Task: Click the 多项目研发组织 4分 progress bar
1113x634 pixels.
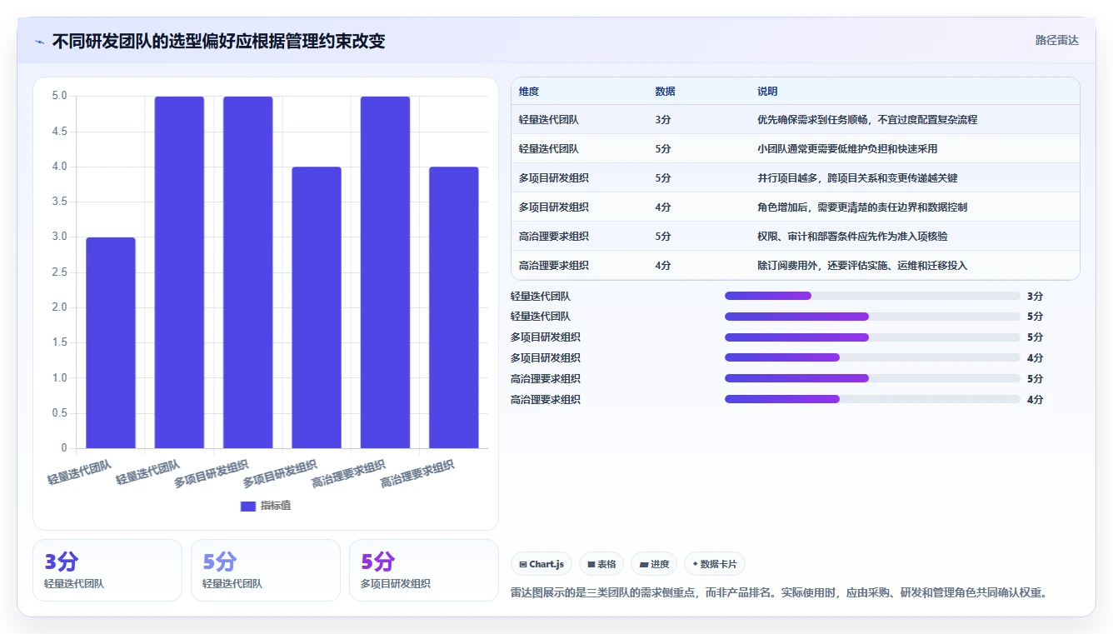Action: [872, 357]
